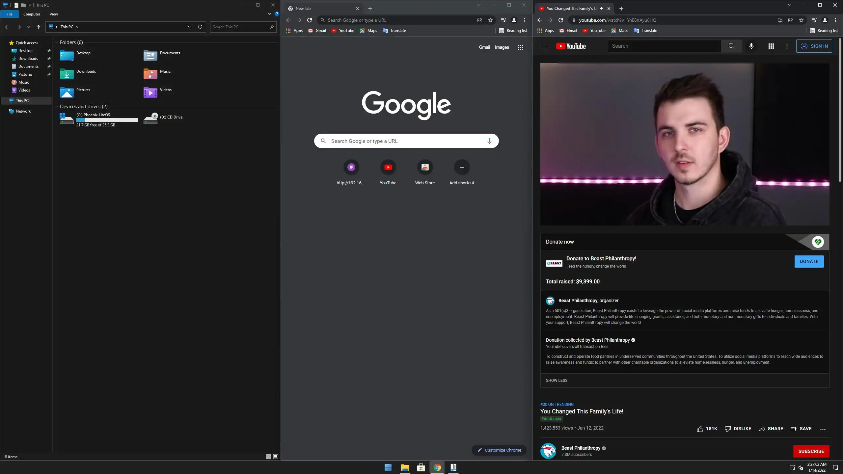The width and height of the screenshot is (843, 474).
Task: Switch to large icons view in Explorer
Action: point(276,457)
